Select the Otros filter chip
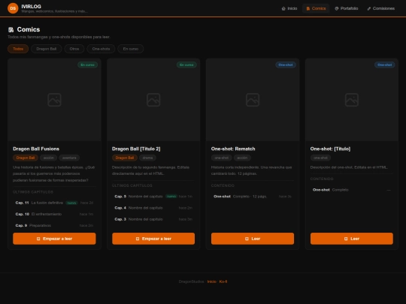This screenshot has height=304, width=406. coord(74,49)
